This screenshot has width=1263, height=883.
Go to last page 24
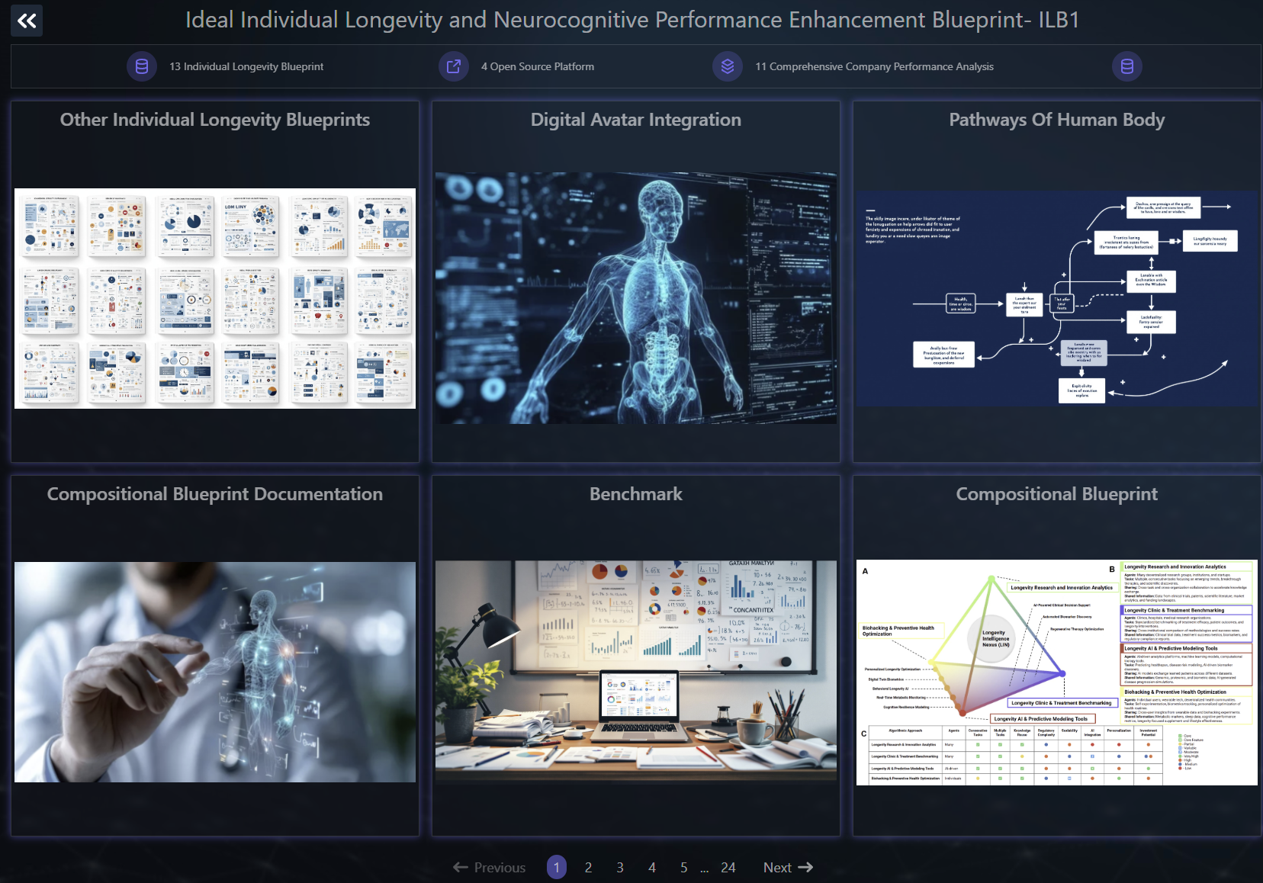[728, 867]
